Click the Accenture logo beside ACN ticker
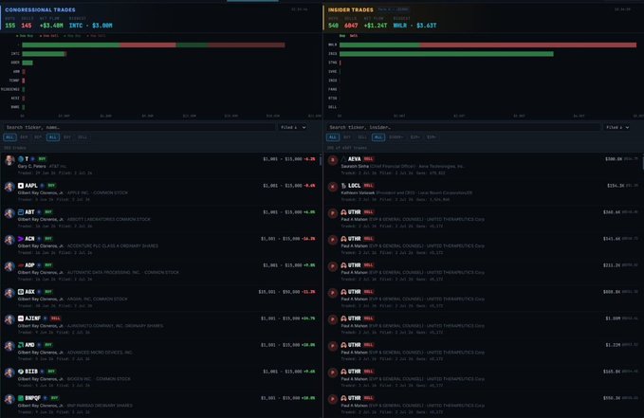This screenshot has width=644, height=418. pyautogui.click(x=21, y=239)
